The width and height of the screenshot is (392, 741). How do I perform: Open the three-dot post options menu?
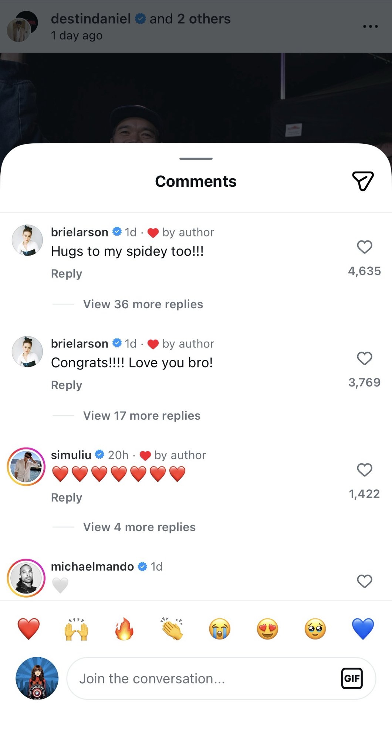point(370,26)
